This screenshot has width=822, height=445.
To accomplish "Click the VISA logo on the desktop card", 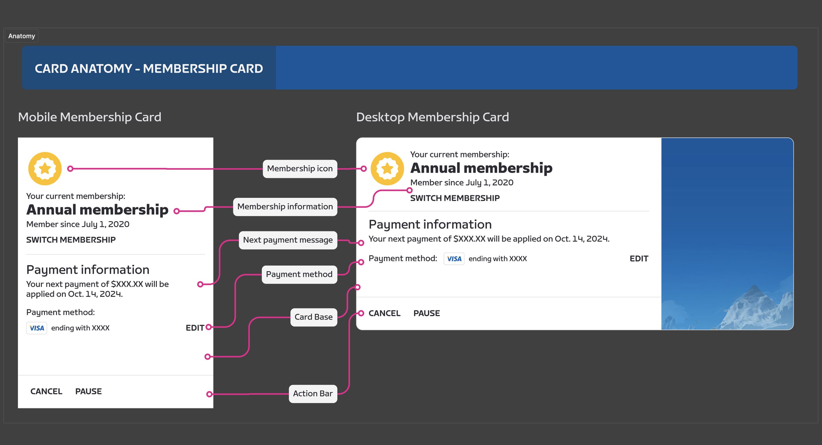I will point(454,259).
